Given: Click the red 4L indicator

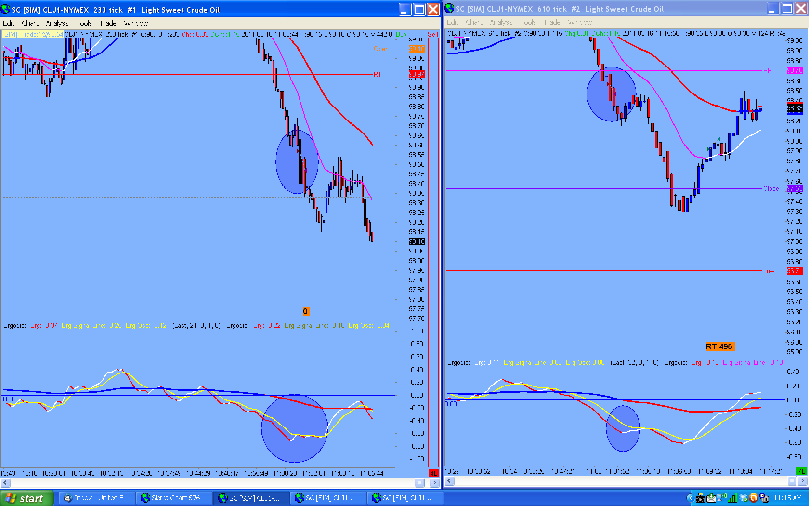Looking at the screenshot, I should 433,473.
